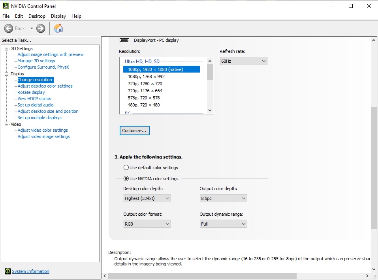Click the resolution list scrollbar thumb
Viewport: 378px width, 280px height.
pyautogui.click(x=210, y=72)
